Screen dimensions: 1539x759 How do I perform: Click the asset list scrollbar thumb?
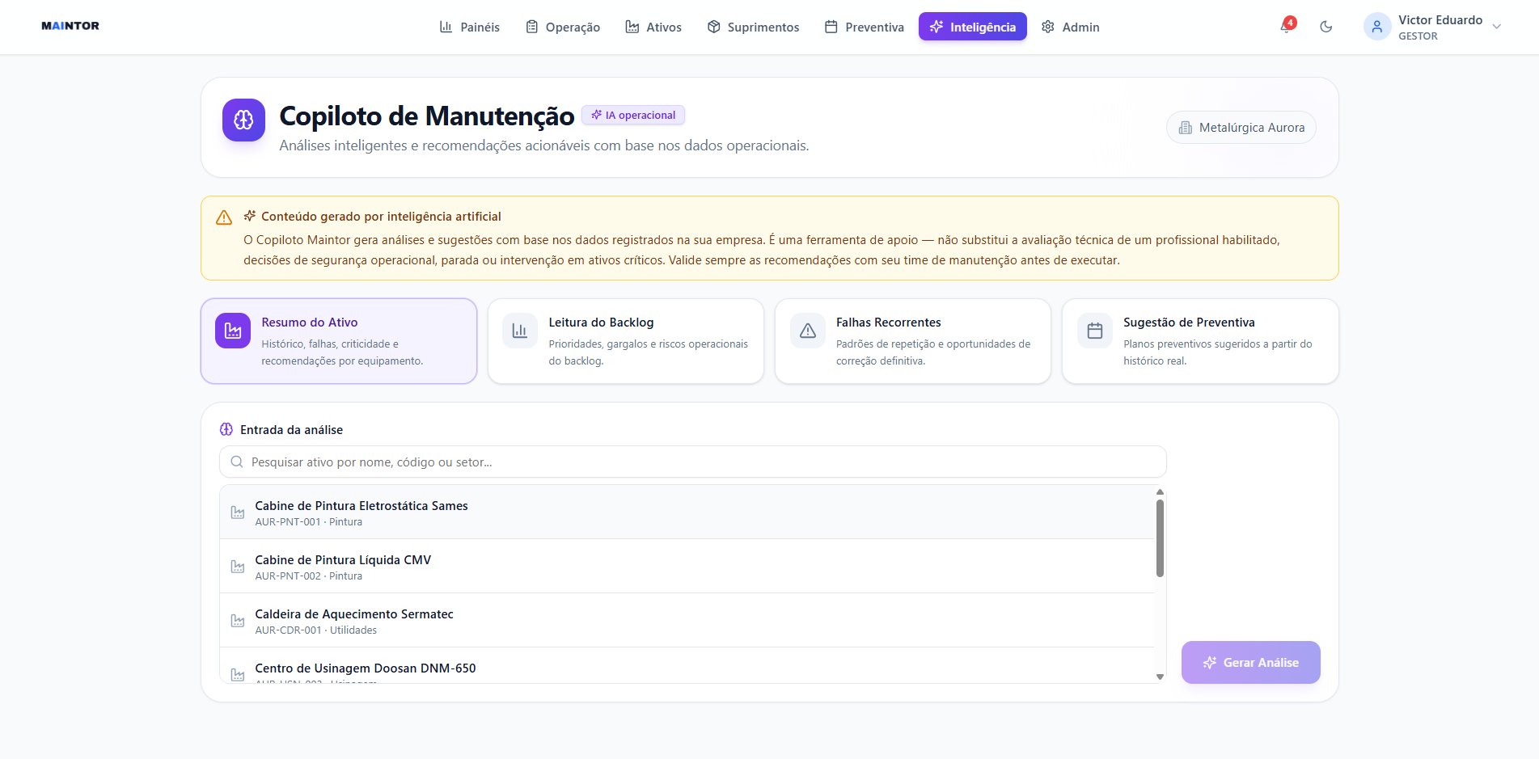pyautogui.click(x=1160, y=538)
